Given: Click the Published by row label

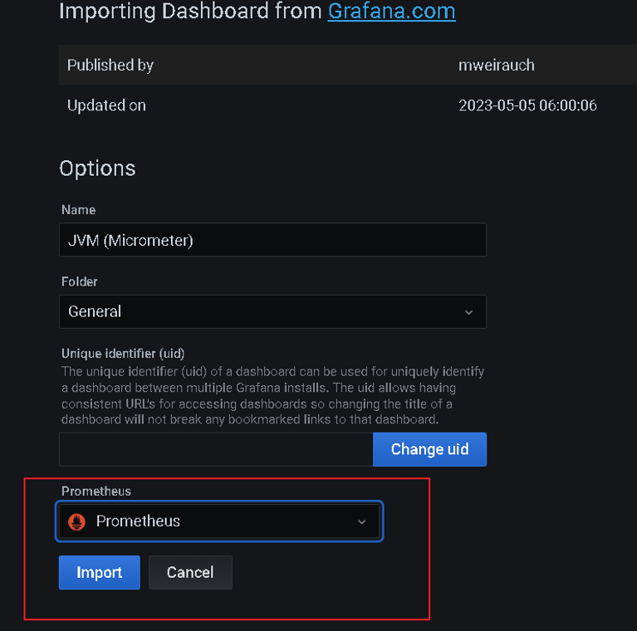Looking at the screenshot, I should (x=110, y=65).
